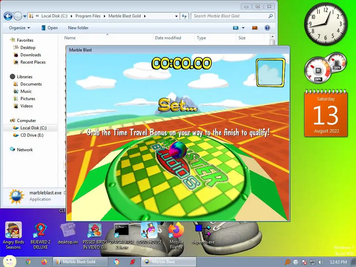The width and height of the screenshot is (356, 267).
Task: Click Local Disk (C:) in address bar
Action: point(54,16)
